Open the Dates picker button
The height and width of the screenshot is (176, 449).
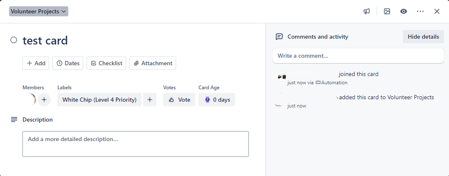coord(68,63)
